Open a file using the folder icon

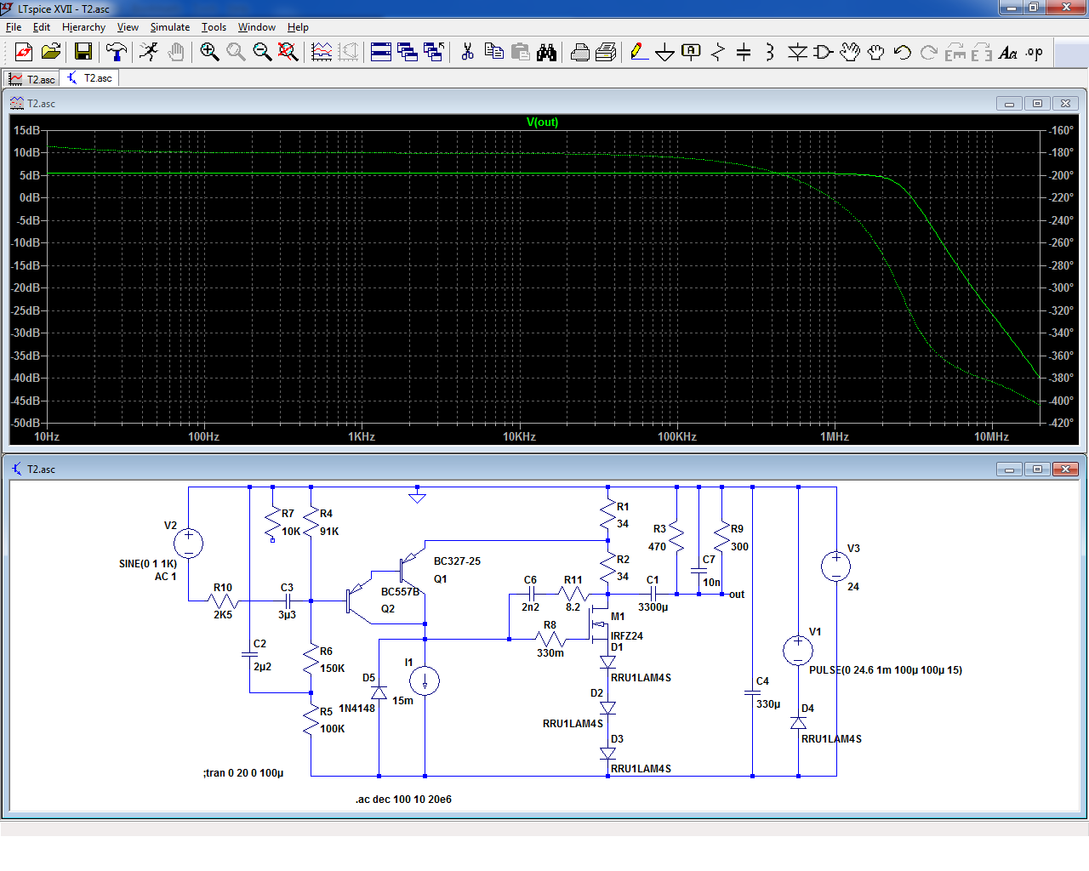click(x=51, y=53)
